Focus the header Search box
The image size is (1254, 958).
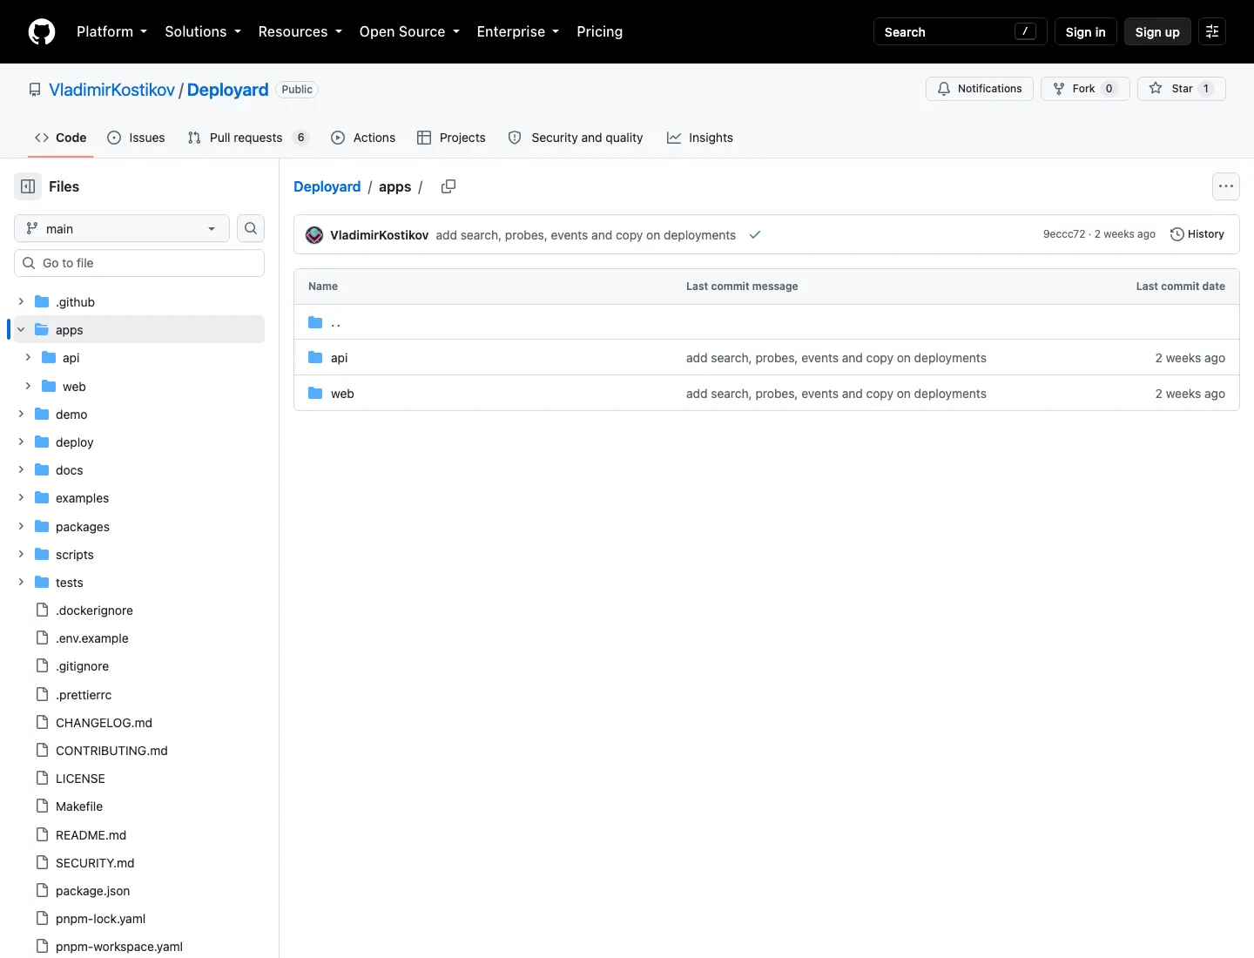[960, 32]
